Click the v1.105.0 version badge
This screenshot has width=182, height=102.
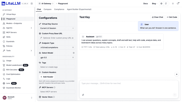(25, 4)
